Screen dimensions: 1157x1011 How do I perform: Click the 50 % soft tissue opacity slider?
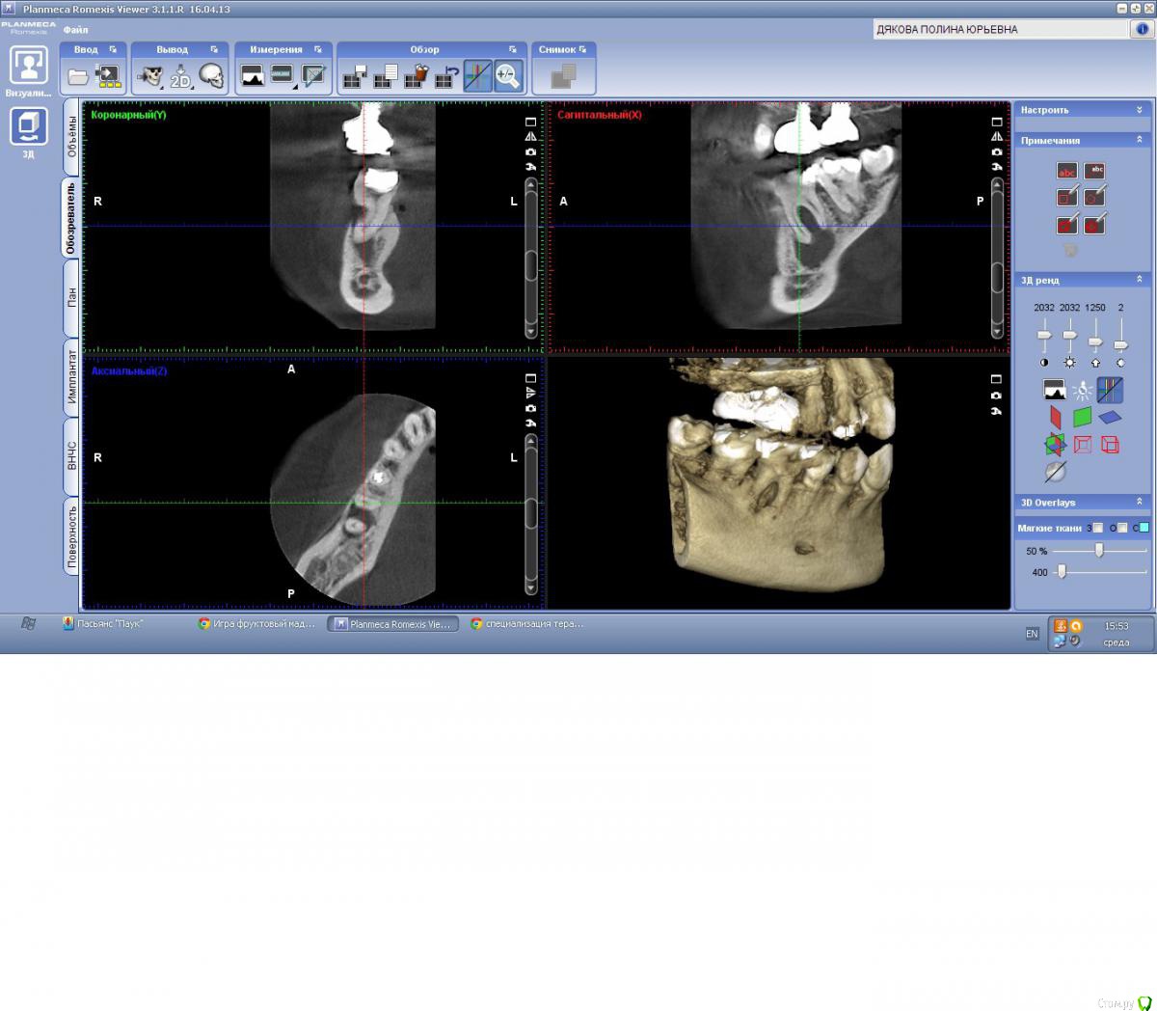1098,550
